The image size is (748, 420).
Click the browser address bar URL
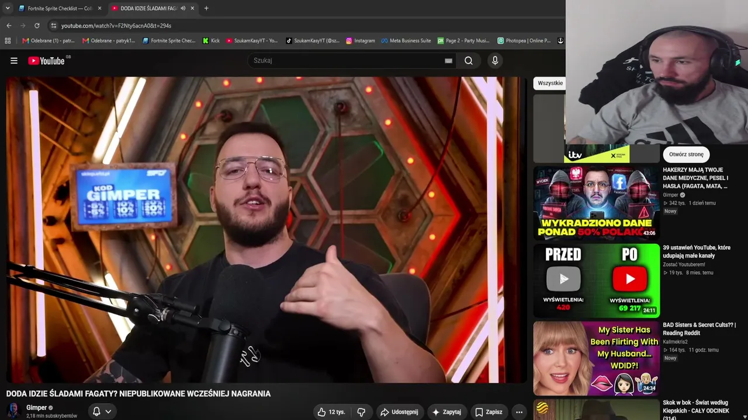[116, 26]
